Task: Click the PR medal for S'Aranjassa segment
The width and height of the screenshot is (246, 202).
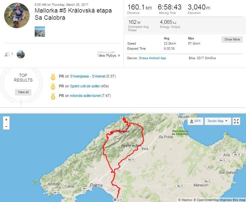Action: click(53, 77)
